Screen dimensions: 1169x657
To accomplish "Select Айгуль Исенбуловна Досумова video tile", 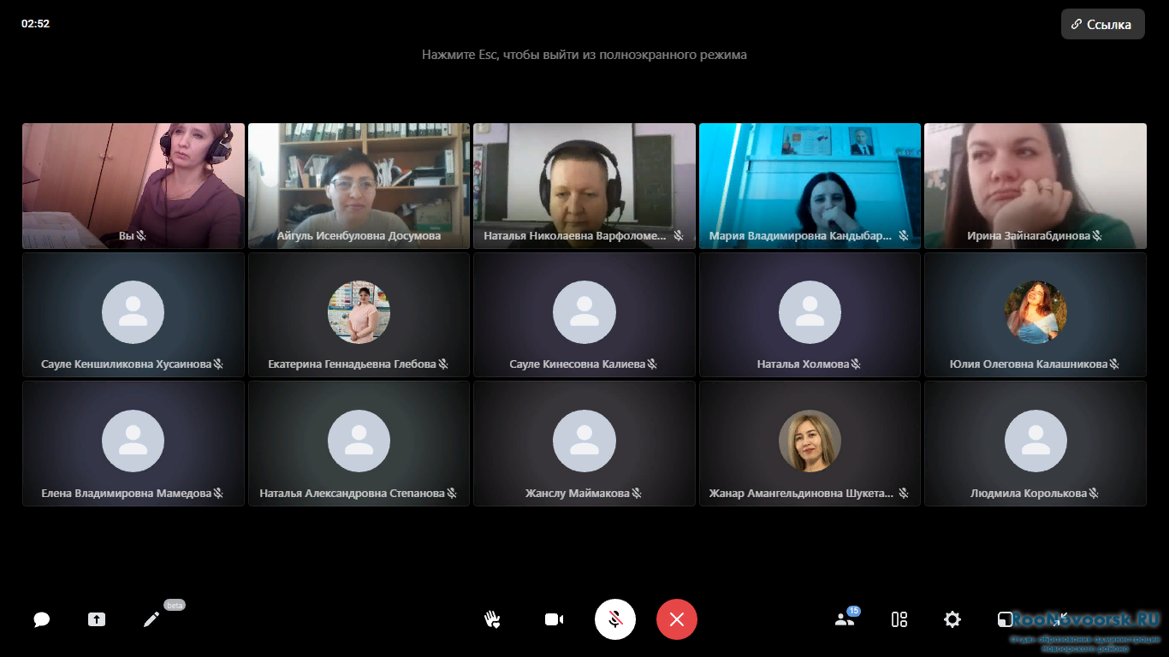I will point(359,186).
